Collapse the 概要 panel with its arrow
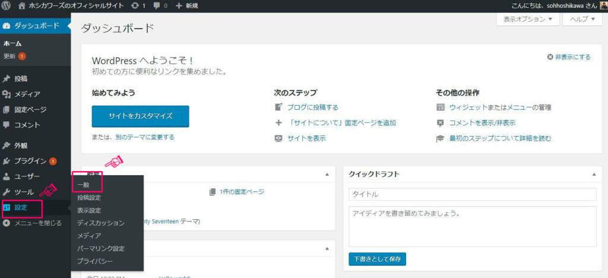Screen dimensions: 608x278 (327, 175)
